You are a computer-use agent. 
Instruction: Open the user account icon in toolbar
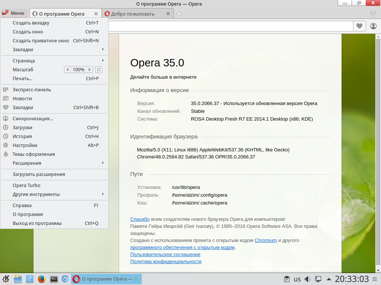(x=373, y=26)
